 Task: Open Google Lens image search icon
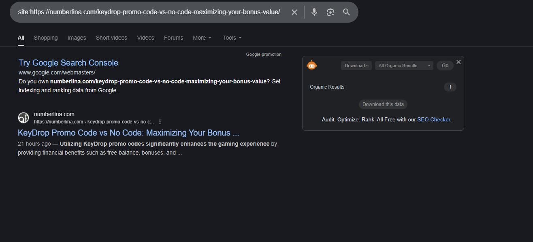coord(330,12)
